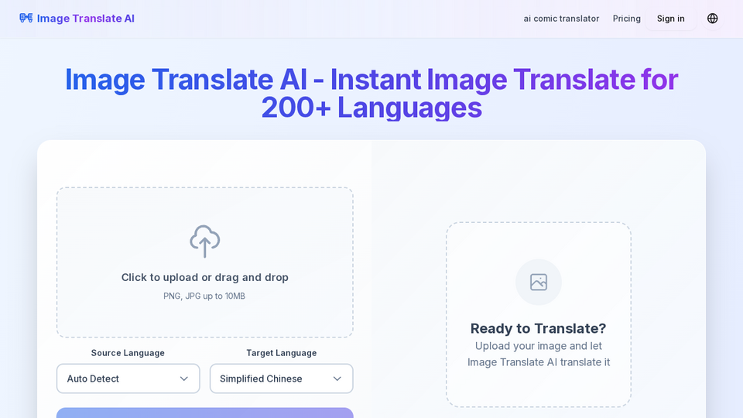Click the image placeholder icon in preview
Viewport: 743px width, 418px height.
click(x=539, y=282)
